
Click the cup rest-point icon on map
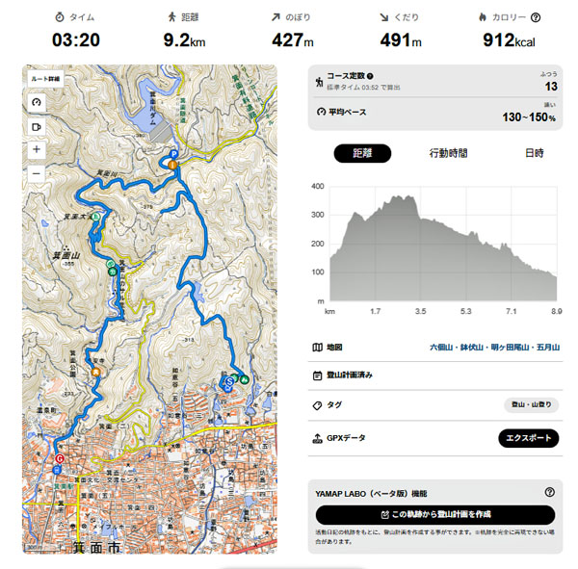click(37, 126)
